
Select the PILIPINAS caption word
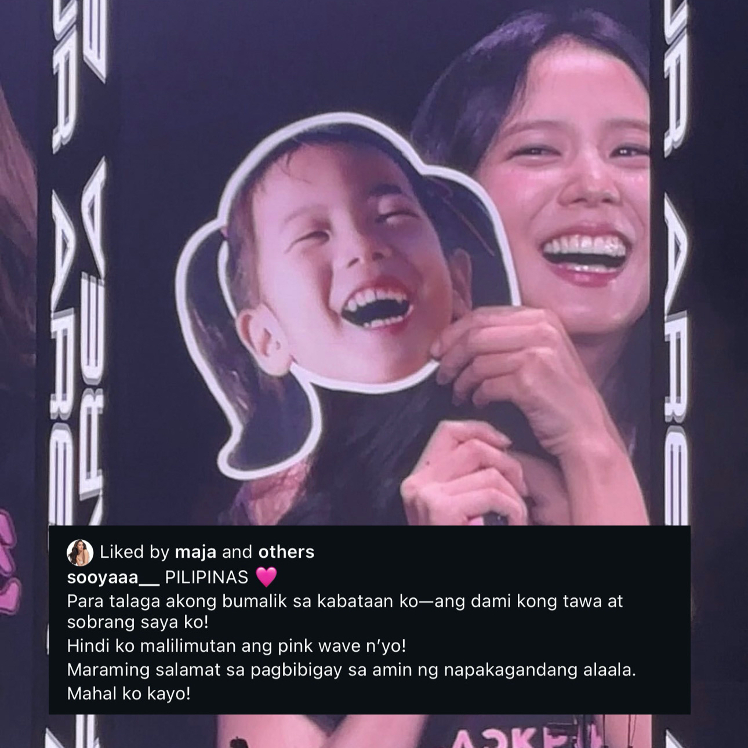pos(206,578)
